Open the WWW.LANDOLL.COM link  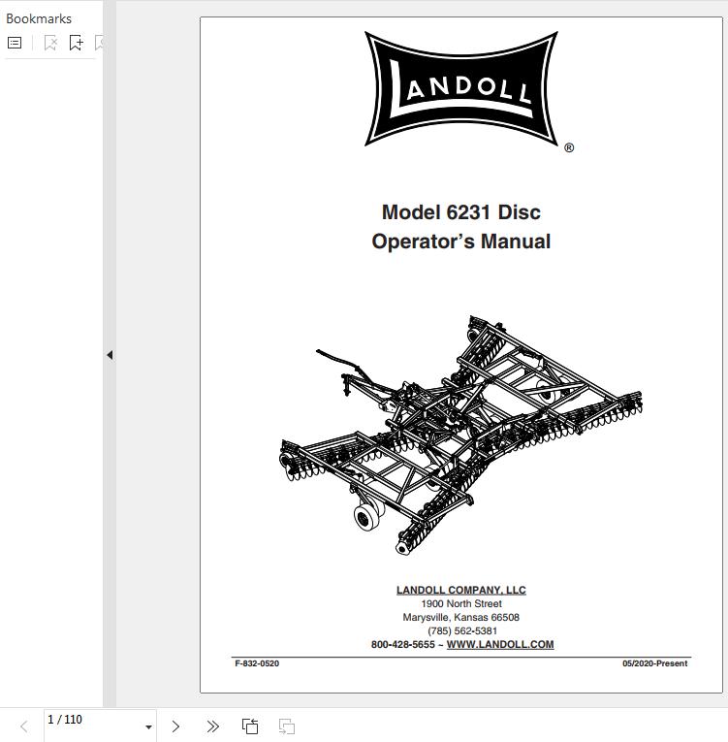point(500,644)
